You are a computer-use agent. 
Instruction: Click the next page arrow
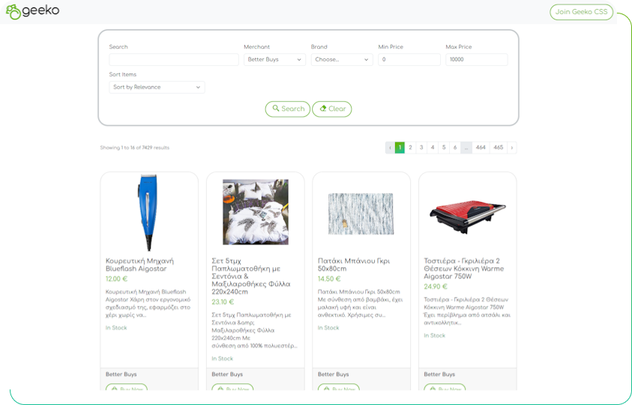point(512,147)
